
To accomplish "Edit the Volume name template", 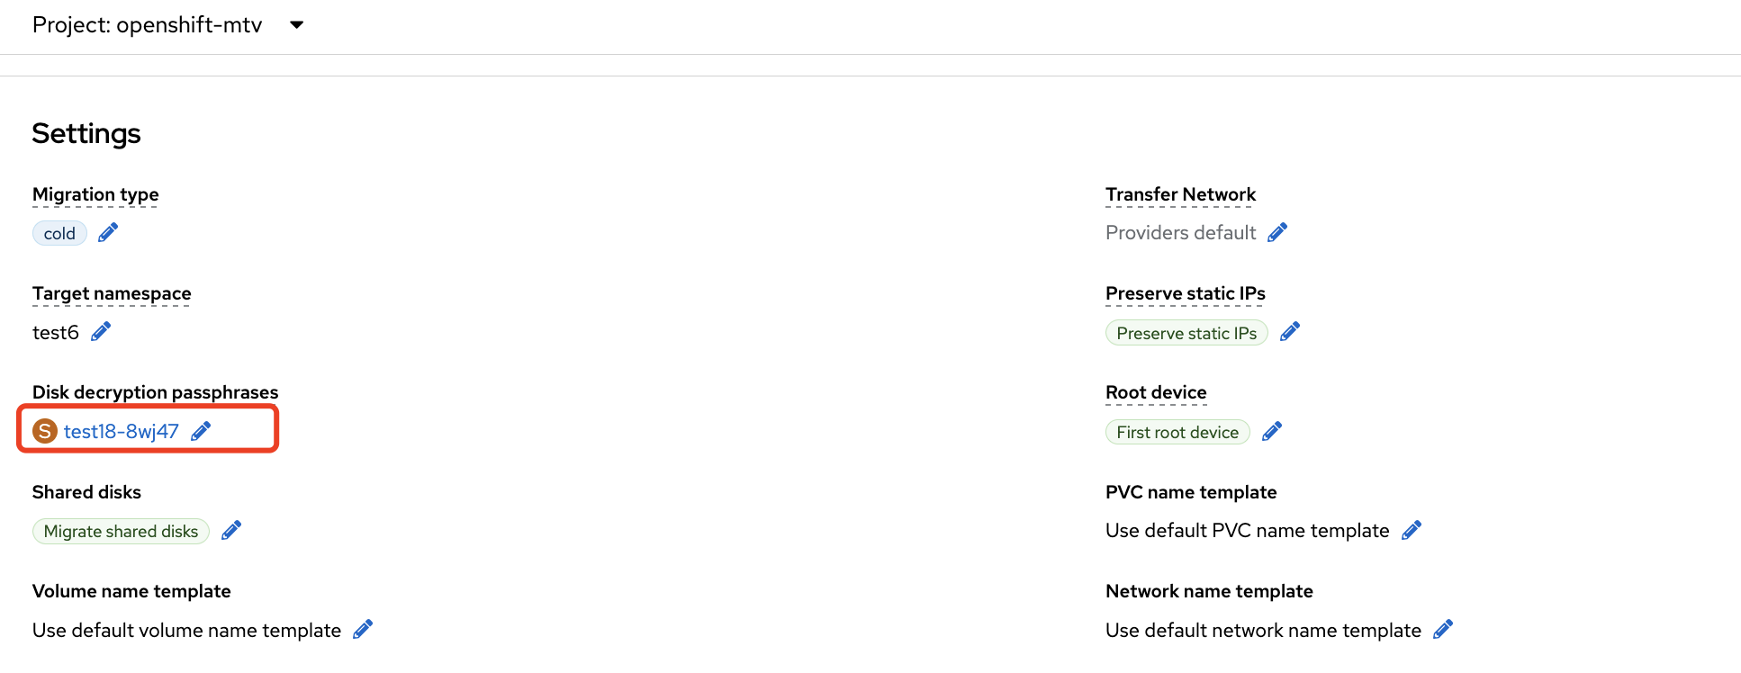I will click(x=363, y=630).
